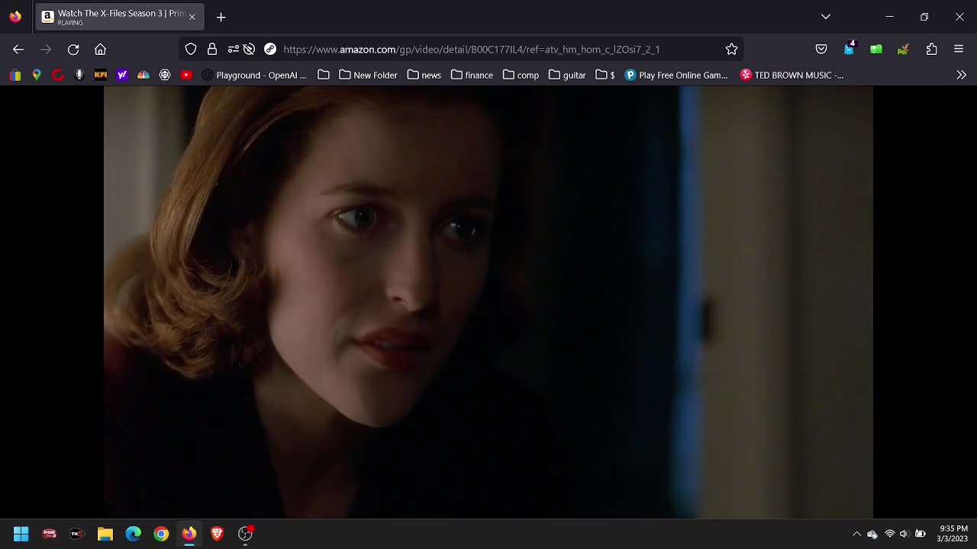Open the KFI bookmark icon
This screenshot has width=977, height=549.
pyautogui.click(x=101, y=75)
